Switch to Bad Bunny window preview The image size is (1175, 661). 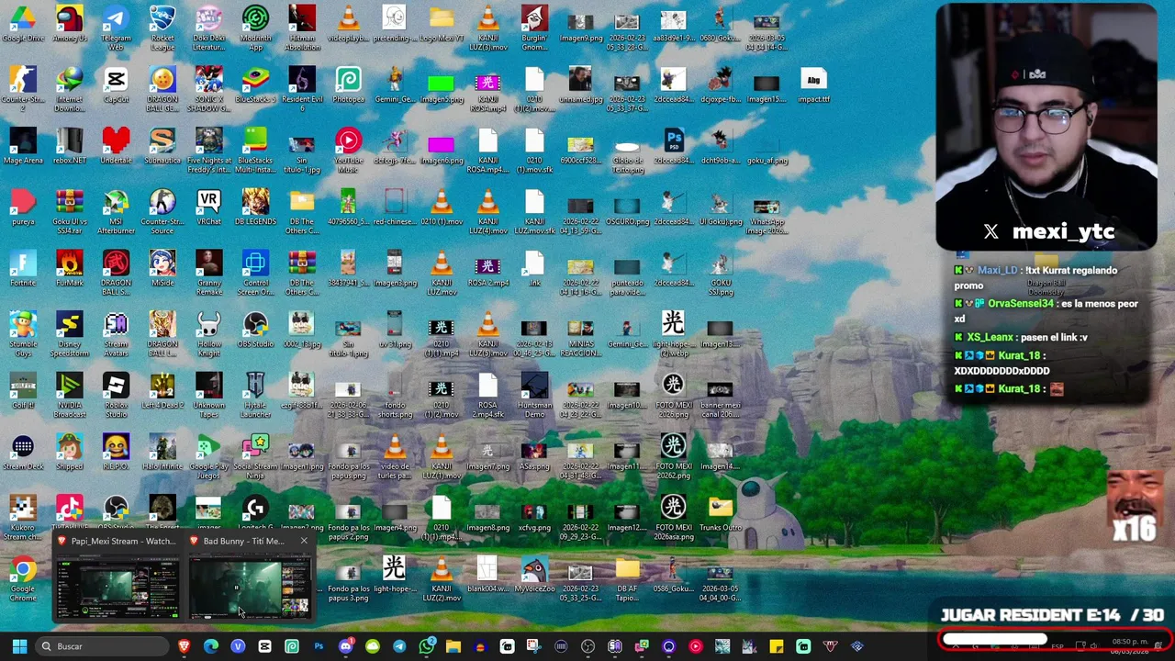(249, 577)
